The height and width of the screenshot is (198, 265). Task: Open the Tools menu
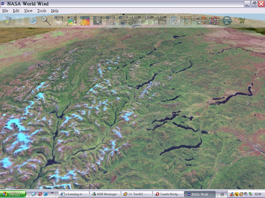(42, 11)
